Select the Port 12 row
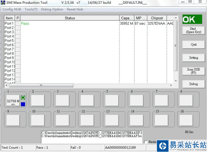207x152 pixels. (89, 71)
